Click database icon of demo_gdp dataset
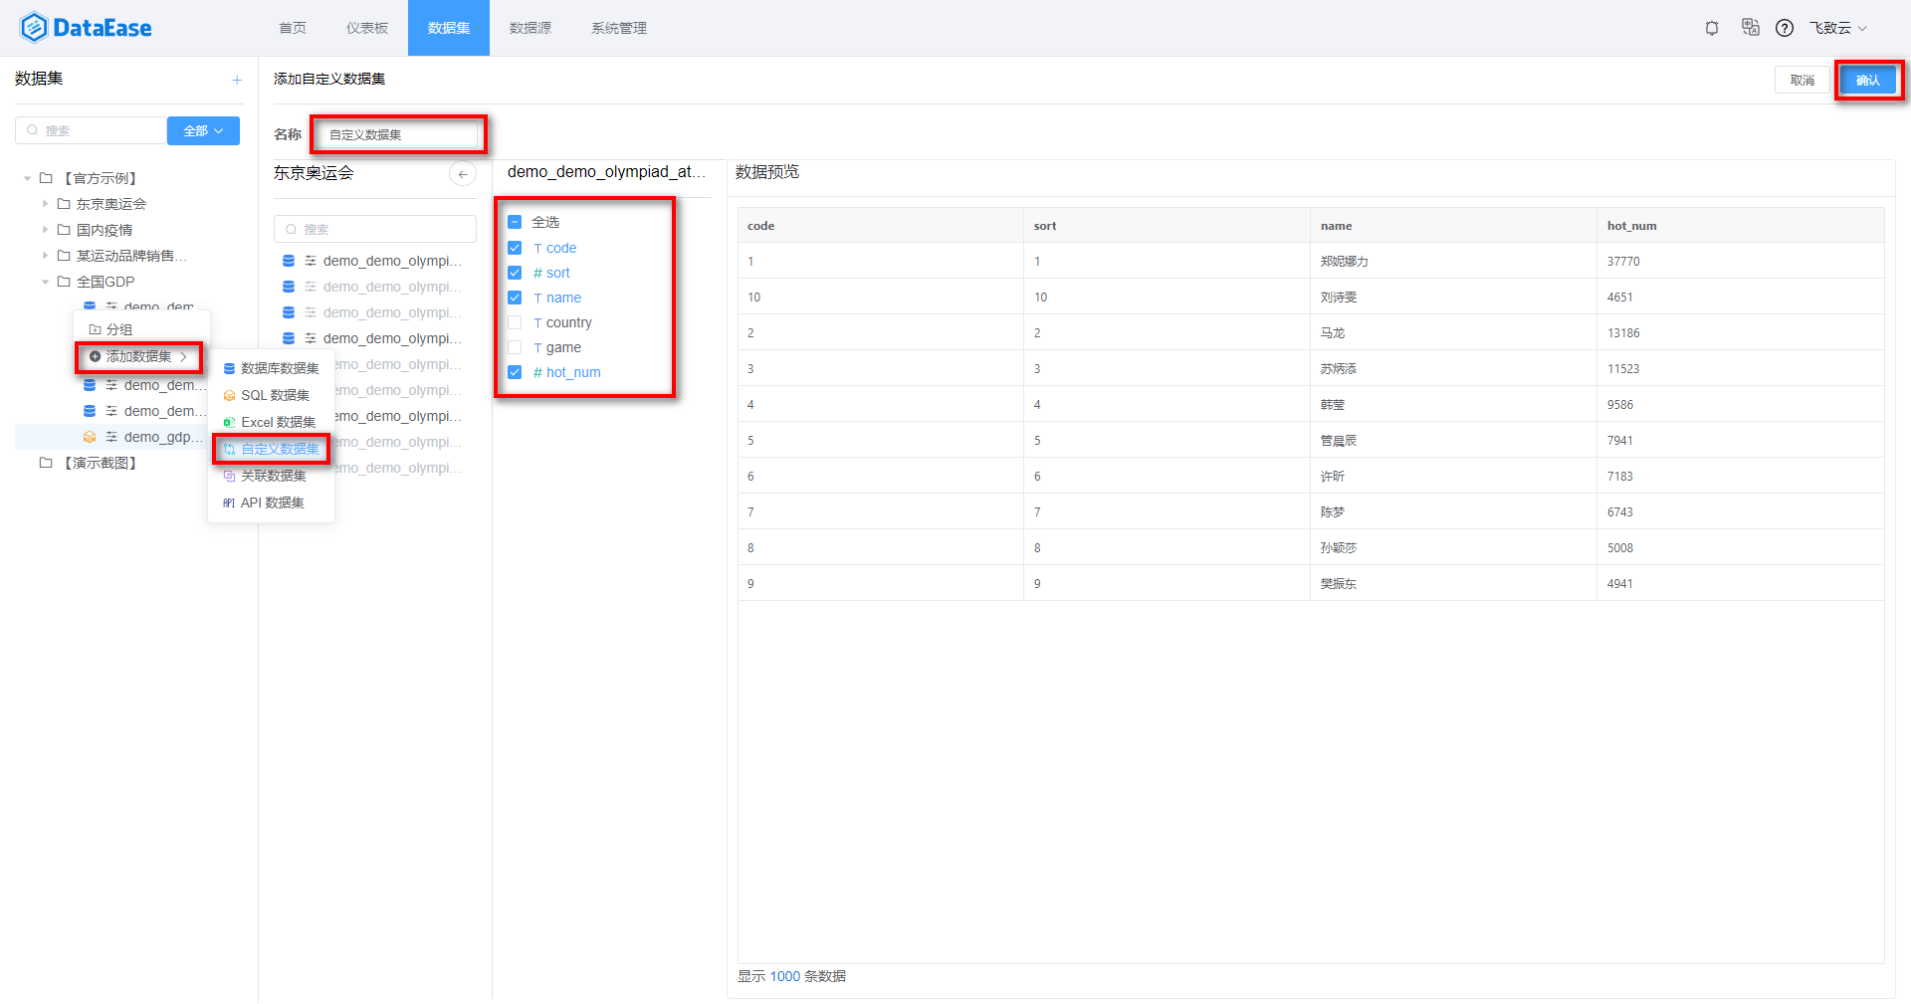The image size is (1911, 1004). (90, 437)
